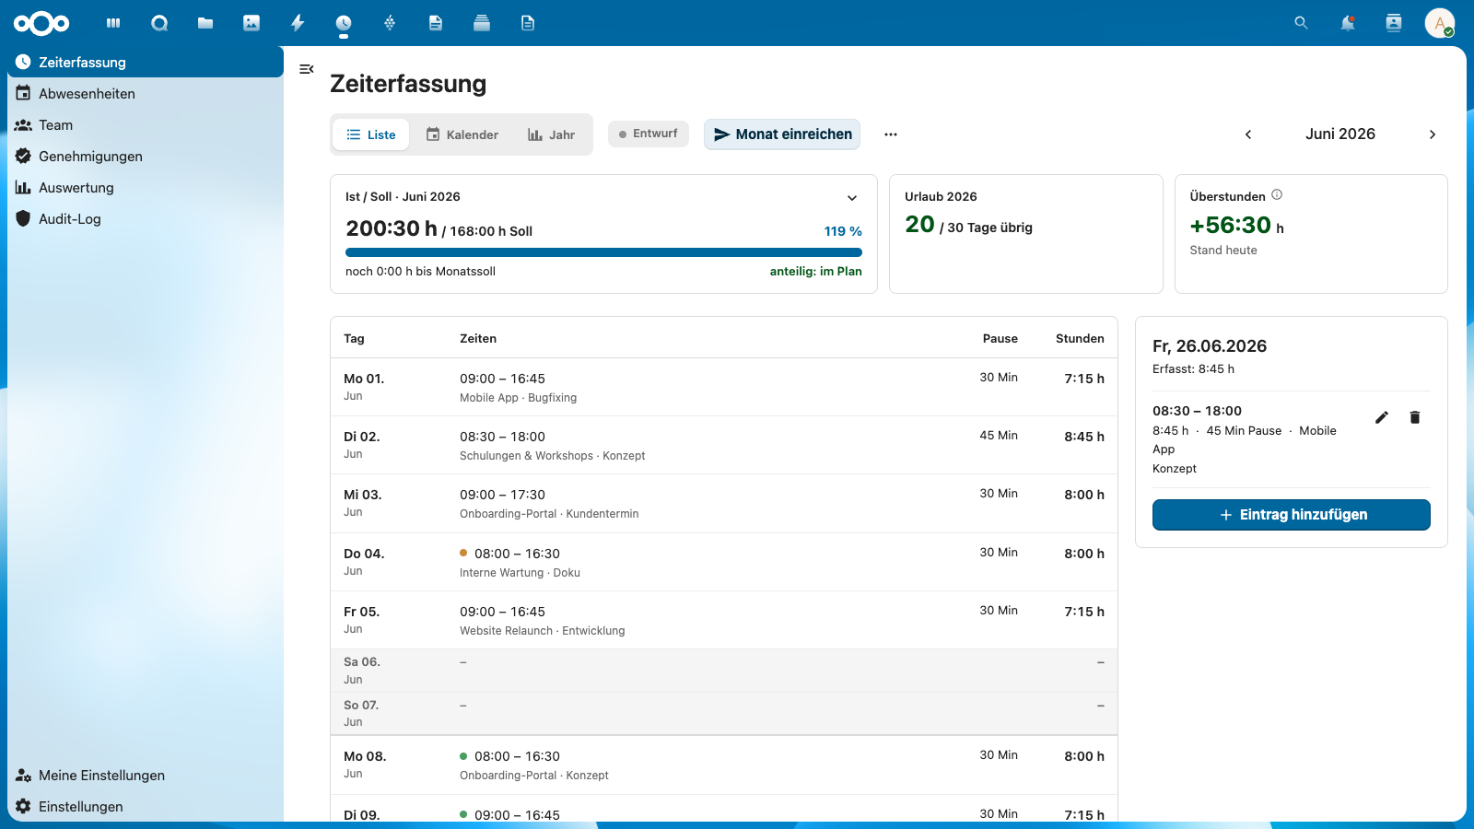1474x829 pixels.
Task: Open the Activity lightning icon in top bar
Action: 298,23
